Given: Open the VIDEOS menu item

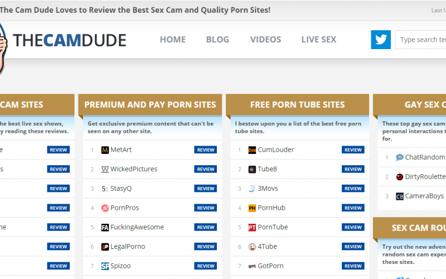Looking at the screenshot, I should [266, 40].
